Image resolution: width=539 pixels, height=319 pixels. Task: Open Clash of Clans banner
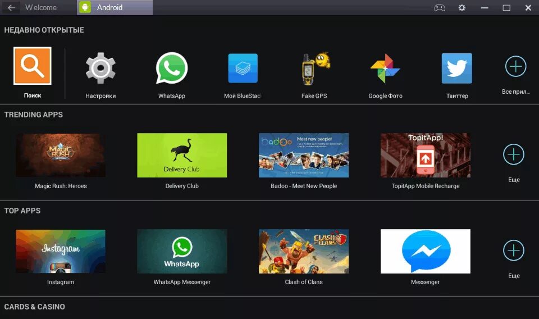[x=304, y=251]
